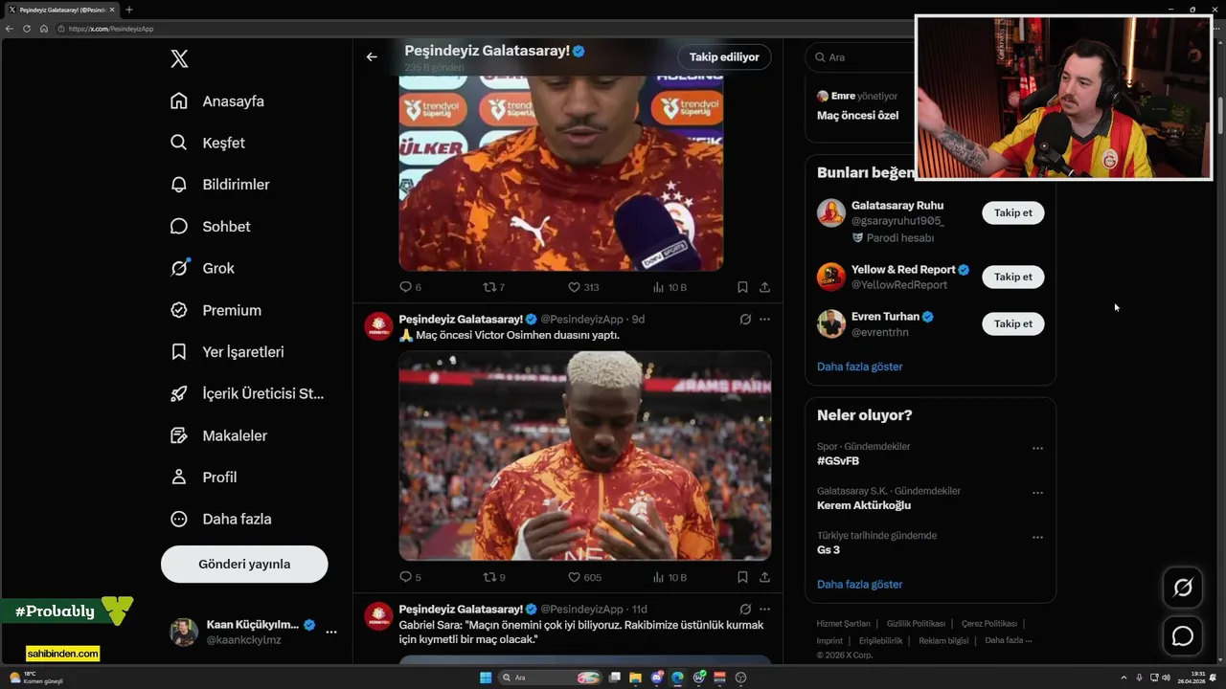Click the browser home button
Viewport: 1226px width, 689px height.
pyautogui.click(x=44, y=29)
